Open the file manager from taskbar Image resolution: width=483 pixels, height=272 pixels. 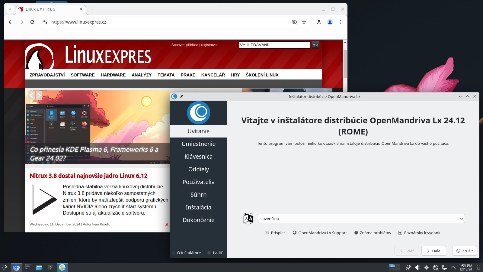[39, 267]
